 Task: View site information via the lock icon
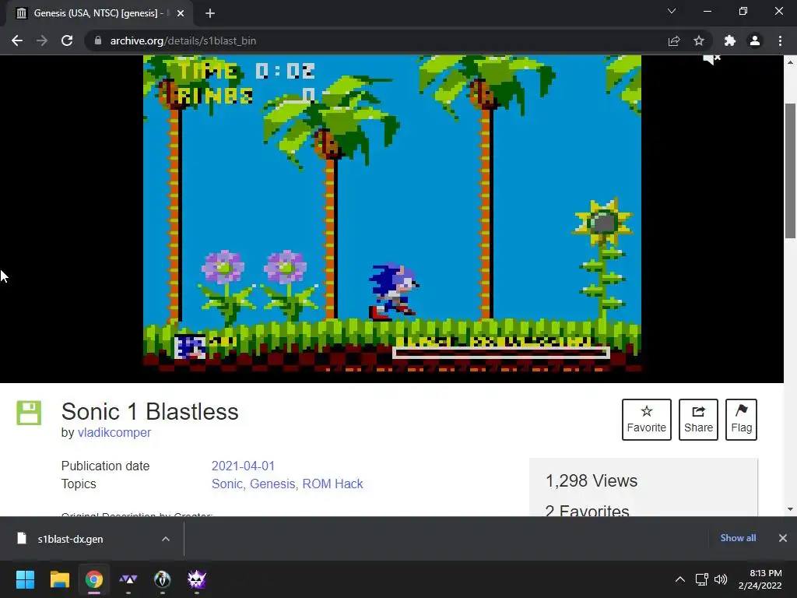(x=98, y=40)
